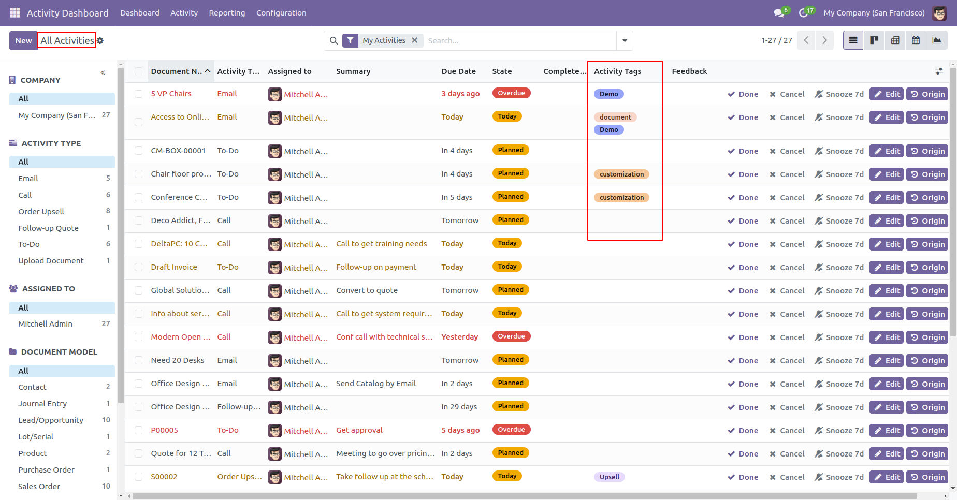Snooze the Draft Invoice activity 7 days
The height and width of the screenshot is (500, 957).
pyautogui.click(x=839, y=268)
